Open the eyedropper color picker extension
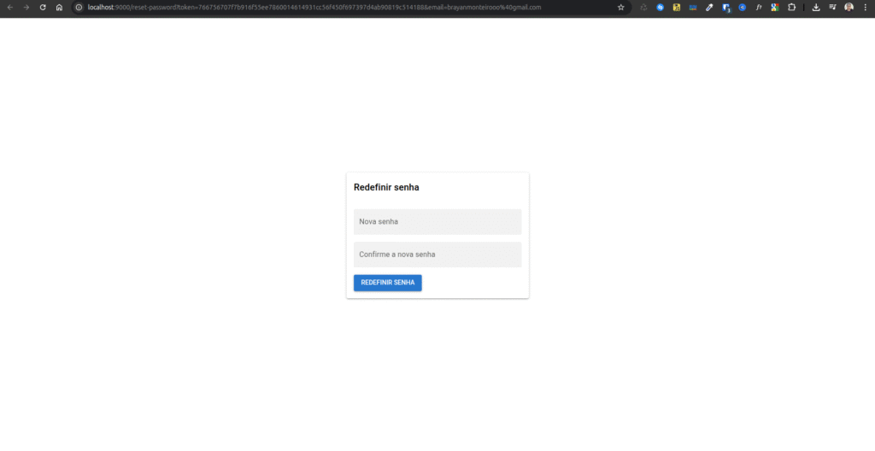This screenshot has height=451, width=875. (x=709, y=7)
